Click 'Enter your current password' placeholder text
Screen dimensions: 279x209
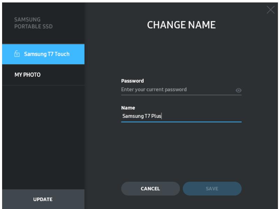coord(154,90)
